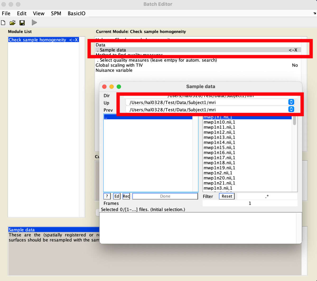
Task: Click the New Batch file icon
Action: point(3,23)
